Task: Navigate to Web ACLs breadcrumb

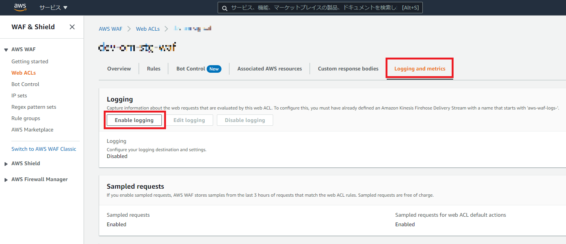Action: (148, 29)
